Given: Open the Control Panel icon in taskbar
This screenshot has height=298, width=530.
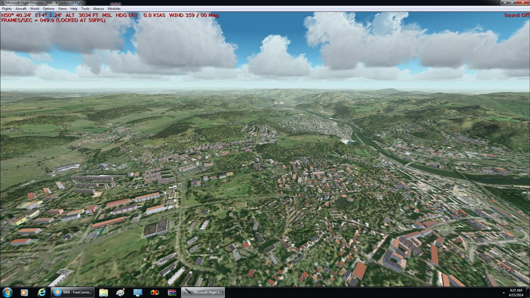Looking at the screenshot, I should point(138,292).
